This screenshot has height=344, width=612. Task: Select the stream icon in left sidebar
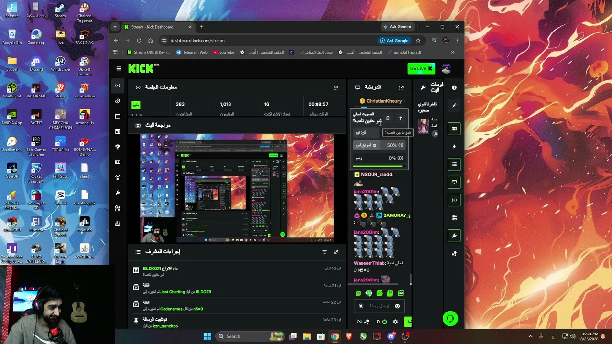click(118, 86)
